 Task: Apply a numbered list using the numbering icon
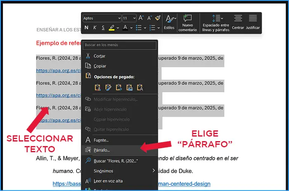click(152, 28)
